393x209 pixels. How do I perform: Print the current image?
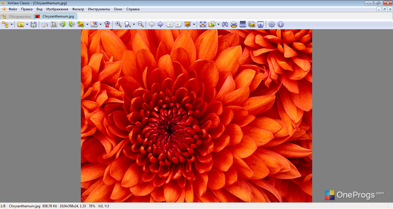coord(234,24)
